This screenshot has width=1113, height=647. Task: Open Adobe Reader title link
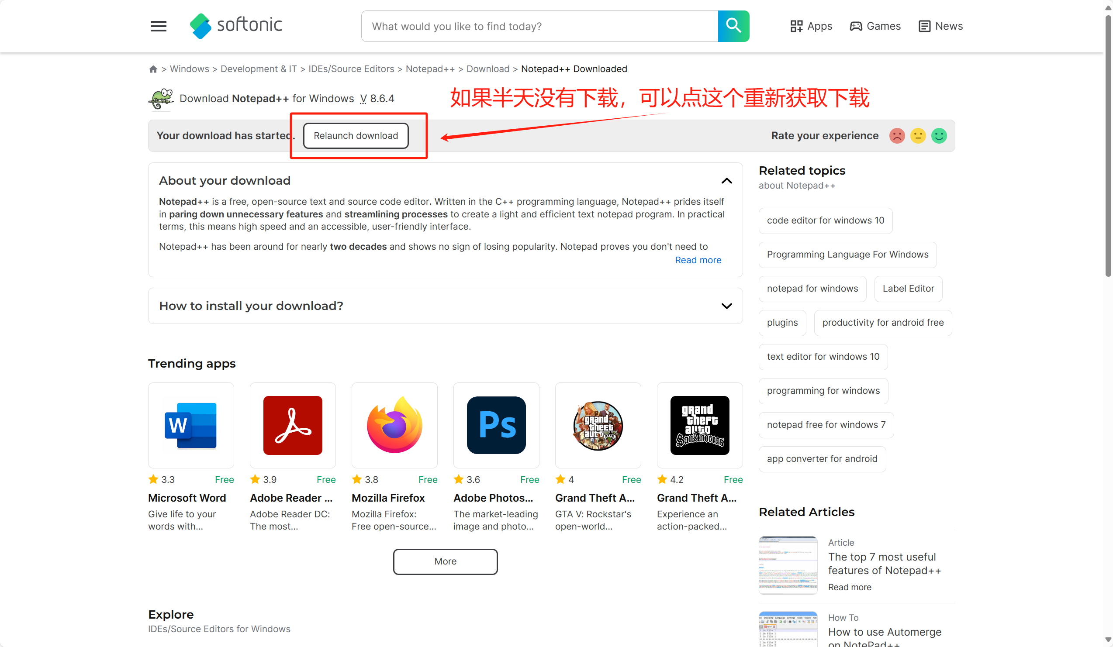[x=291, y=498]
